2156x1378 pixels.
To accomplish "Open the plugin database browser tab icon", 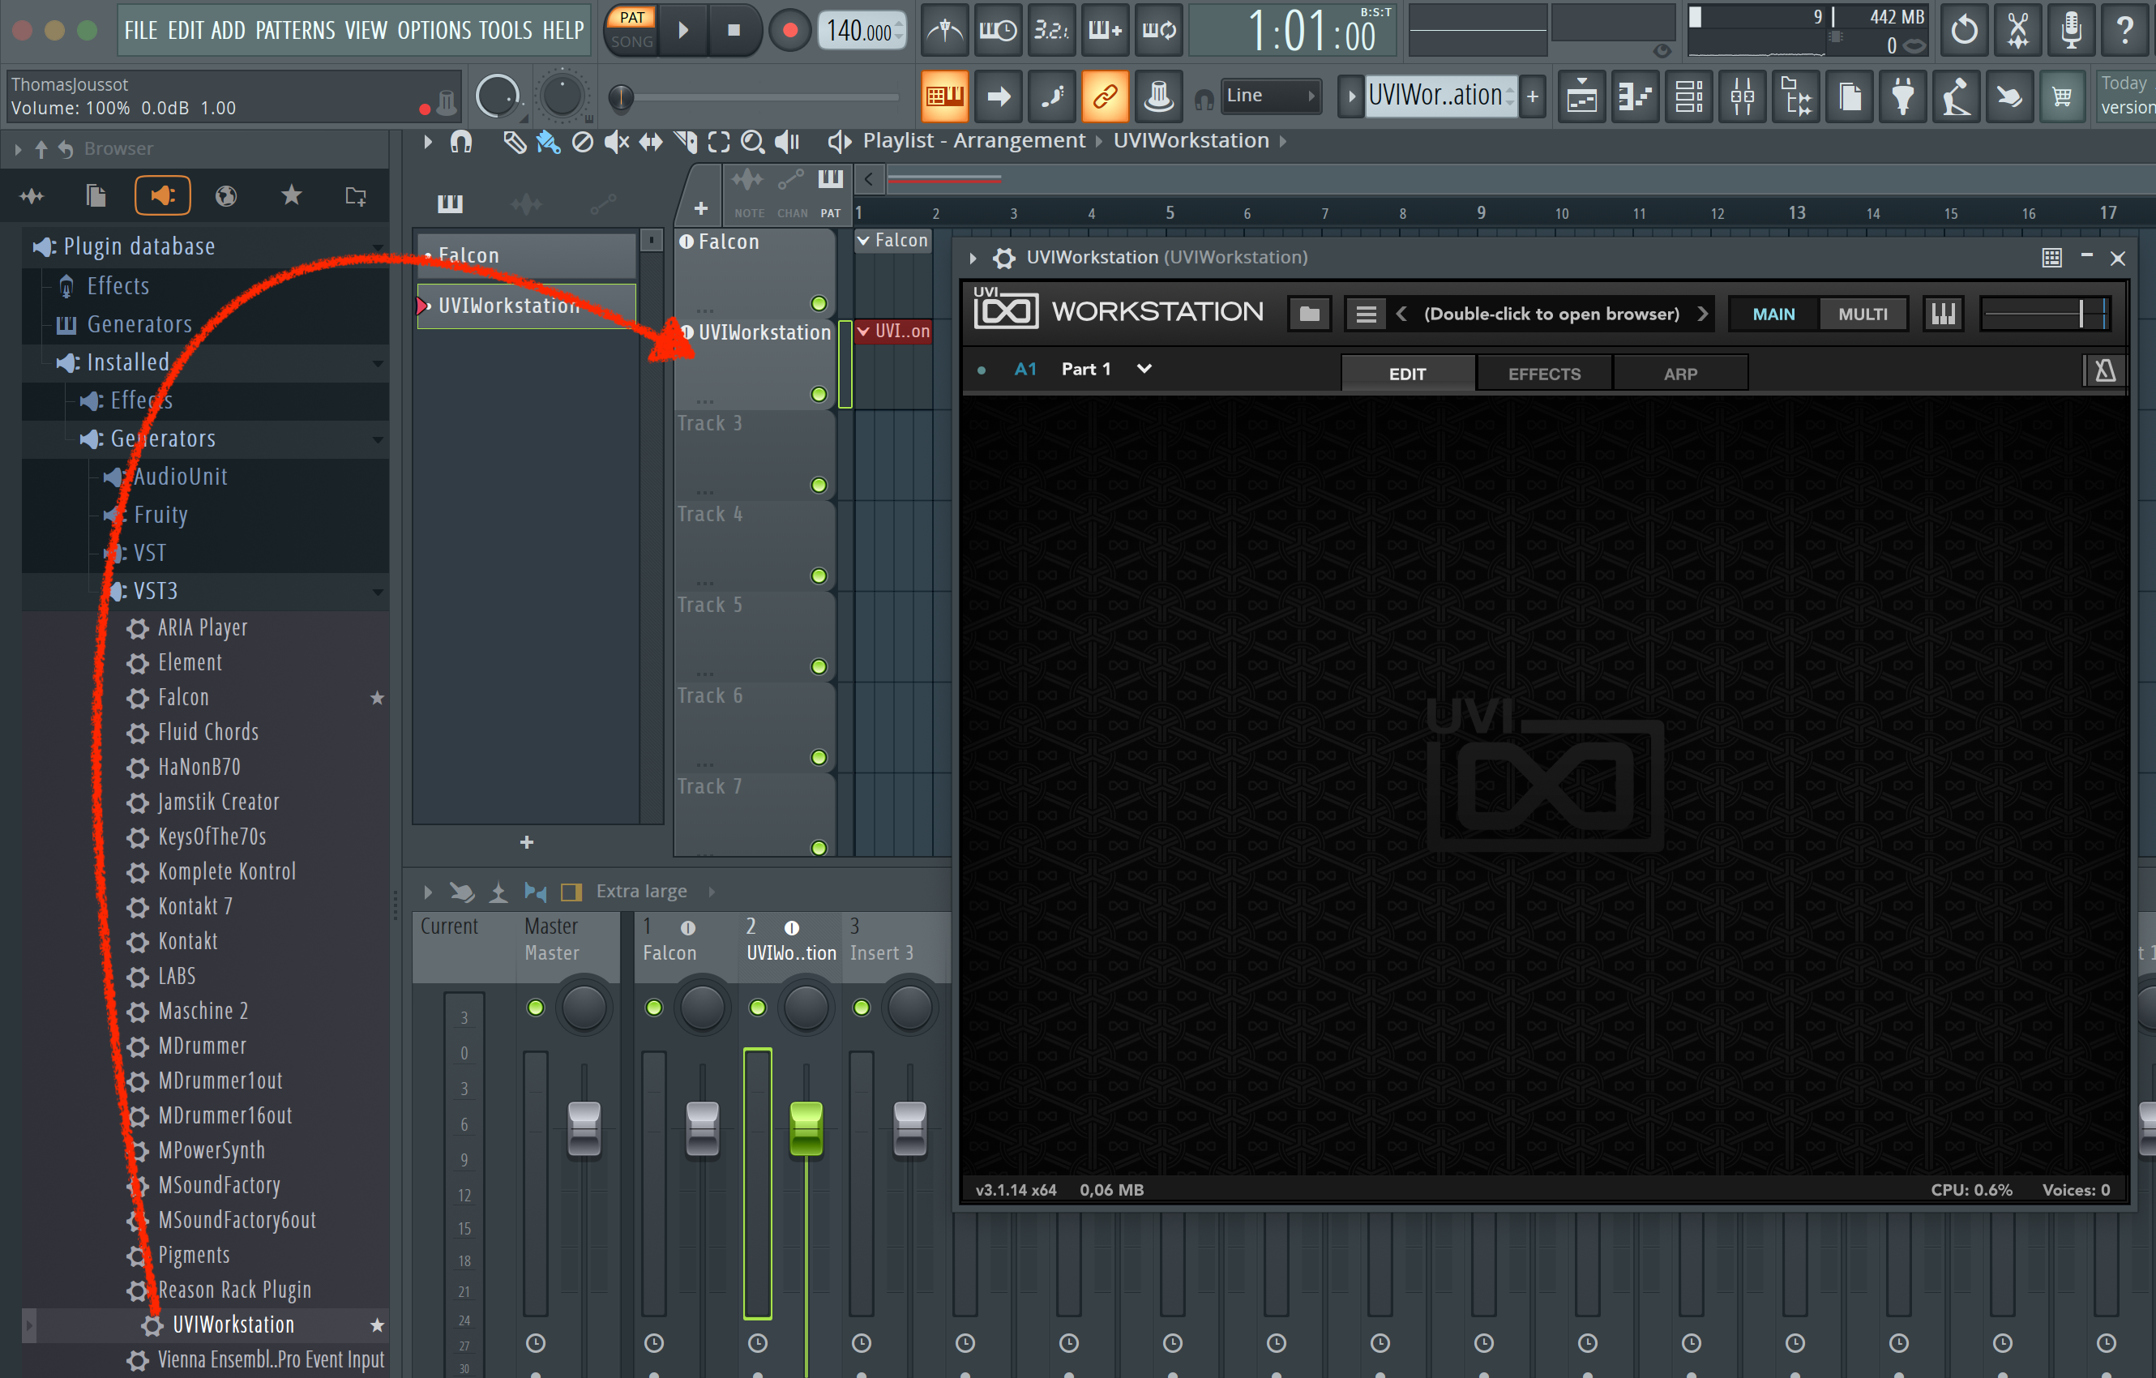I will pos(162,195).
